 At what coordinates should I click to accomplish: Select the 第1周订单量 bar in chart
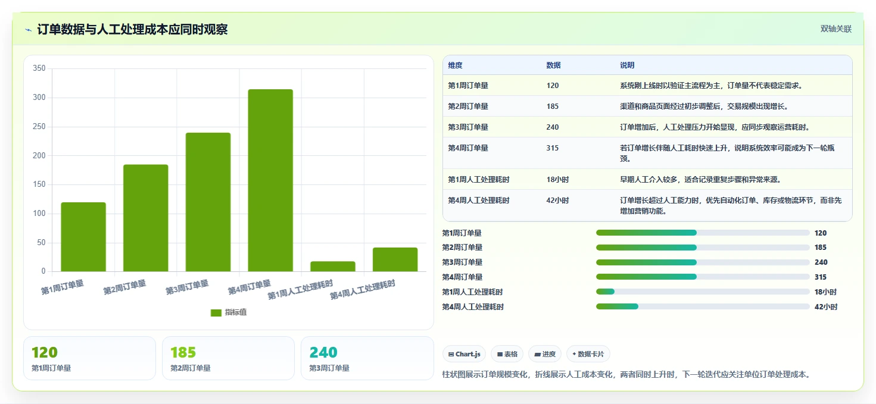pyautogui.click(x=83, y=237)
